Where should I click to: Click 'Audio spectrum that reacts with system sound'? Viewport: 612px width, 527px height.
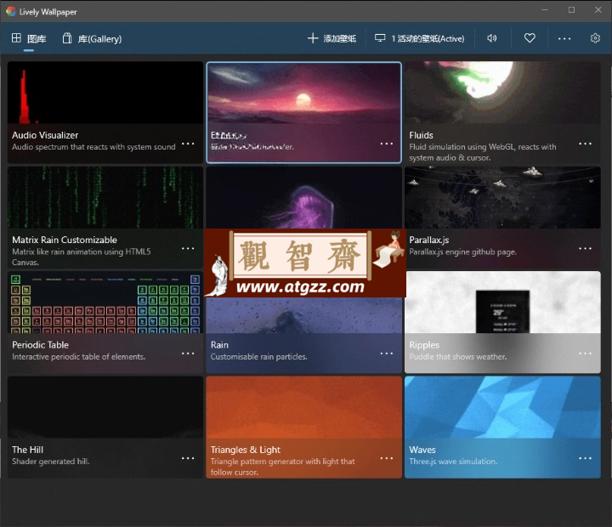93,147
